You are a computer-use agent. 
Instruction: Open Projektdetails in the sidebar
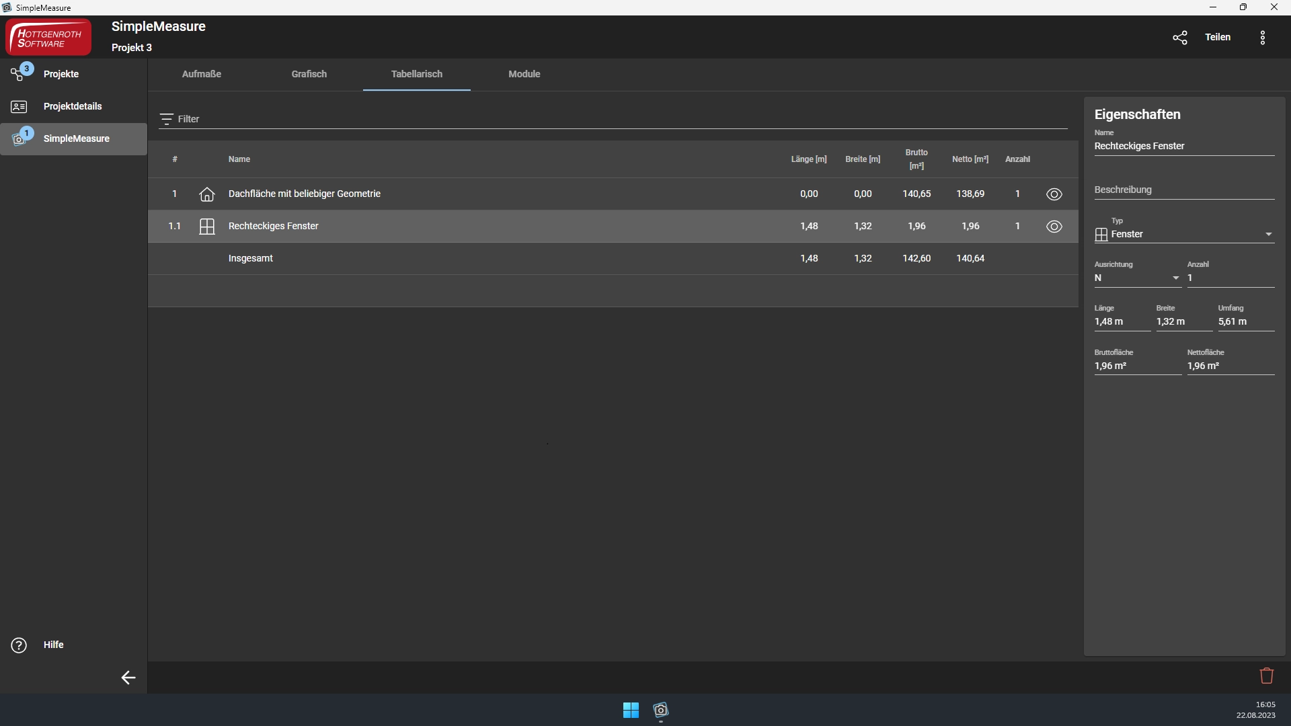73,106
